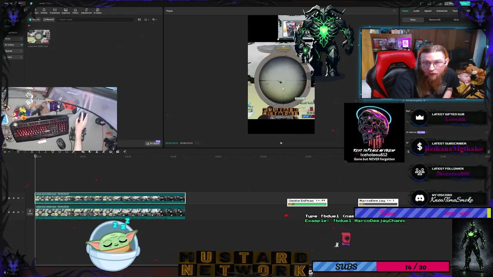Click the playhead at timeline start
493x277 pixels.
pos(35,156)
